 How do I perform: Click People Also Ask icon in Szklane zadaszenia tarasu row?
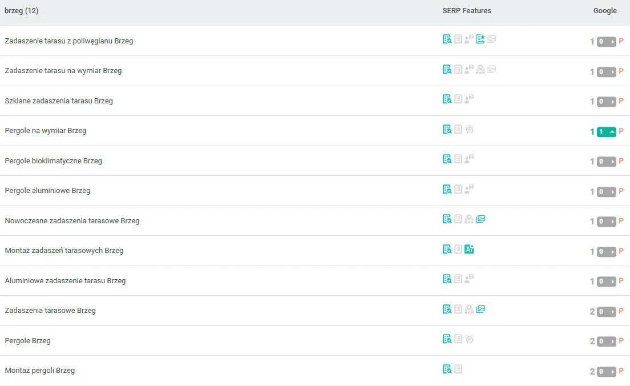pyautogui.click(x=469, y=99)
